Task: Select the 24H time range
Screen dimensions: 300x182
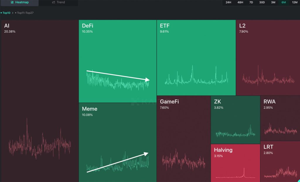Action: pyautogui.click(x=229, y=2)
